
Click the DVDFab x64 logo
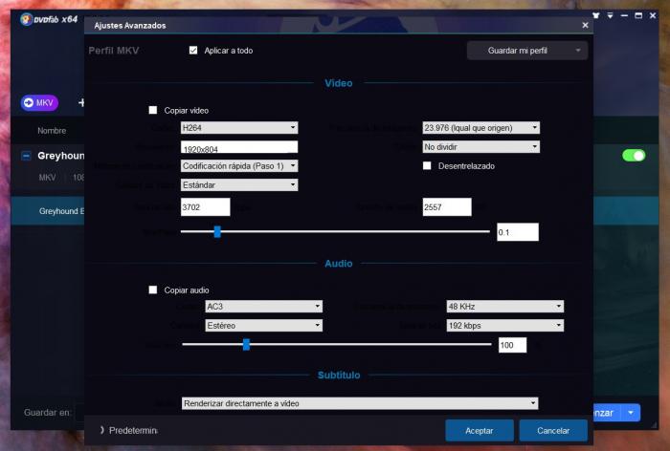coord(49,19)
